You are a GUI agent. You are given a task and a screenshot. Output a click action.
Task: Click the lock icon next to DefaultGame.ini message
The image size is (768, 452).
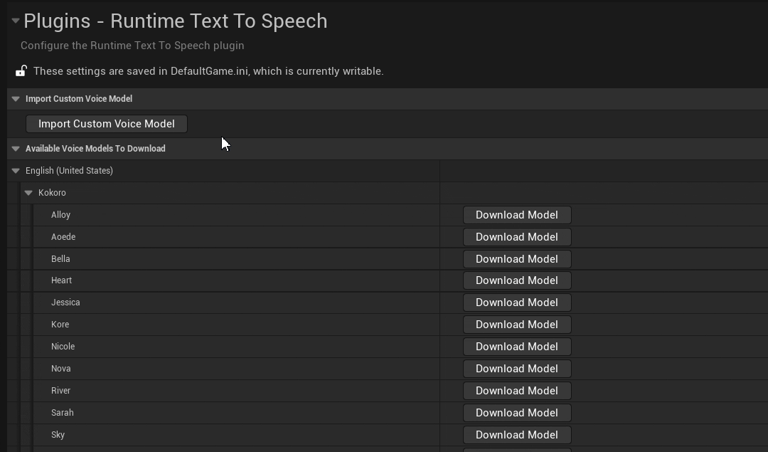pos(21,70)
